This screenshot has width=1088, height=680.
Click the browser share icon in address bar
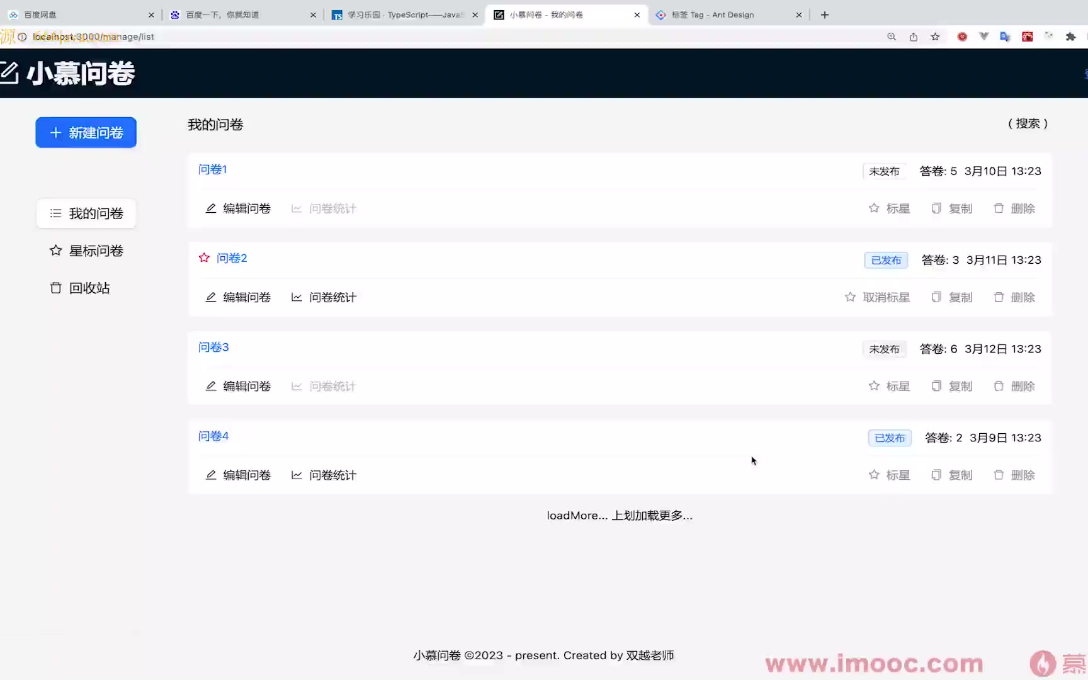[x=913, y=37]
